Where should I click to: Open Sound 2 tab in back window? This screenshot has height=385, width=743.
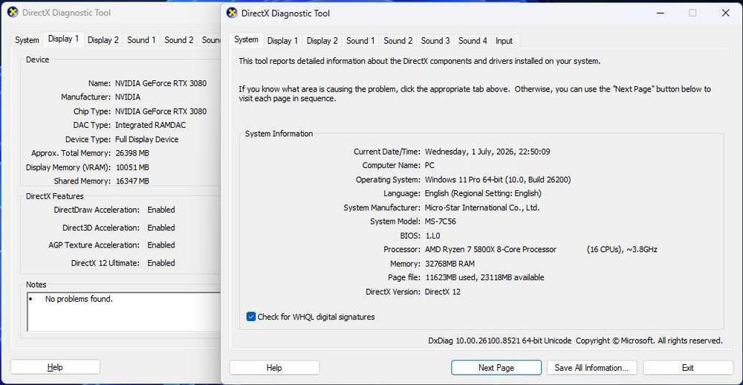179,40
